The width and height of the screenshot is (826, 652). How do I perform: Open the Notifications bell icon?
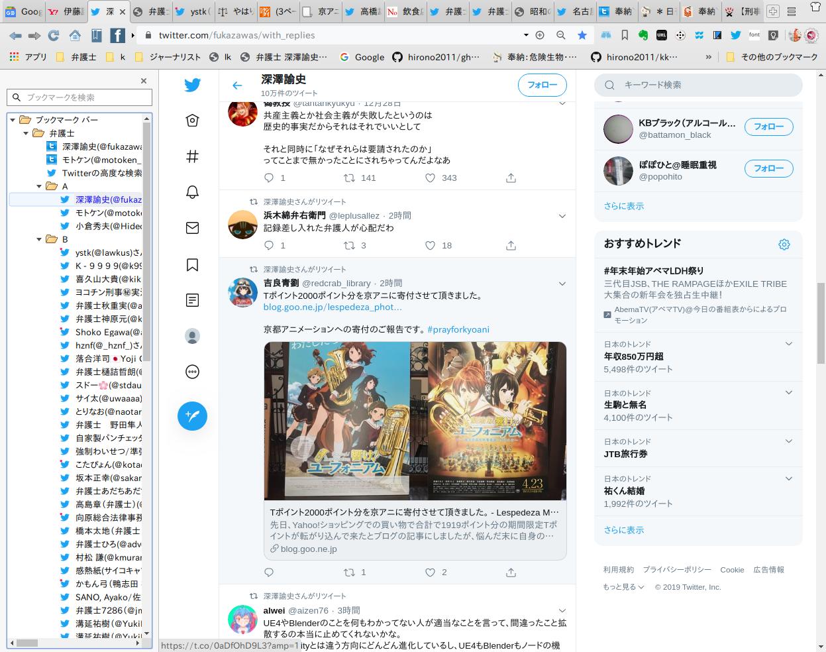point(192,192)
